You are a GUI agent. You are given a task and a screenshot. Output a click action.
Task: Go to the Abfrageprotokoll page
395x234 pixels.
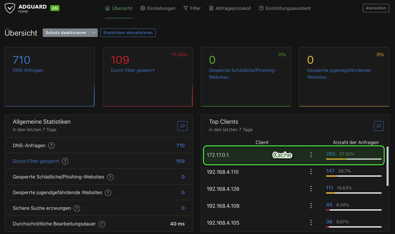(x=230, y=8)
